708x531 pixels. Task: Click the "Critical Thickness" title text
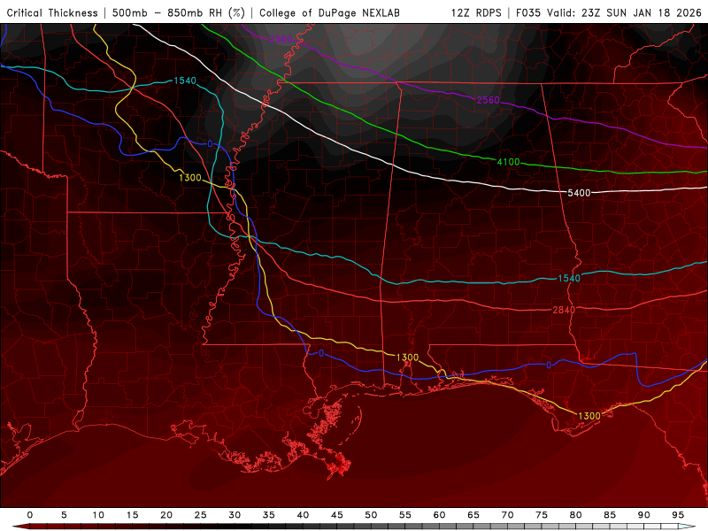(52, 13)
